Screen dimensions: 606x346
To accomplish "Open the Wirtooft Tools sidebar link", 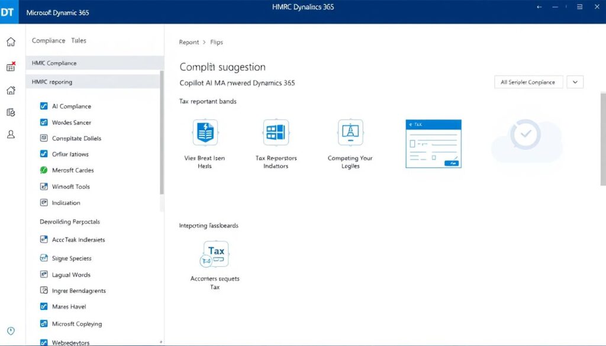I will (71, 186).
